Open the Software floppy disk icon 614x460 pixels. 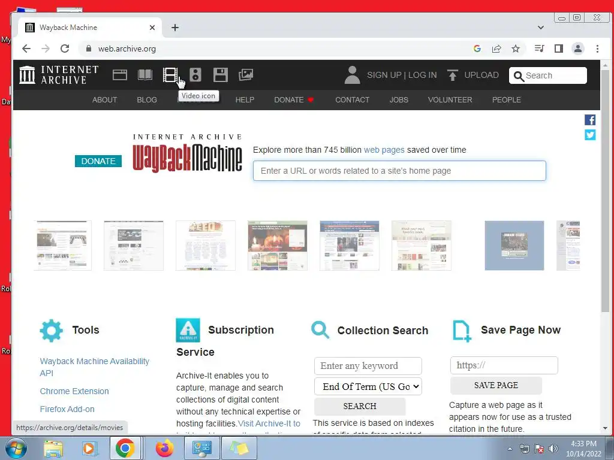[221, 75]
